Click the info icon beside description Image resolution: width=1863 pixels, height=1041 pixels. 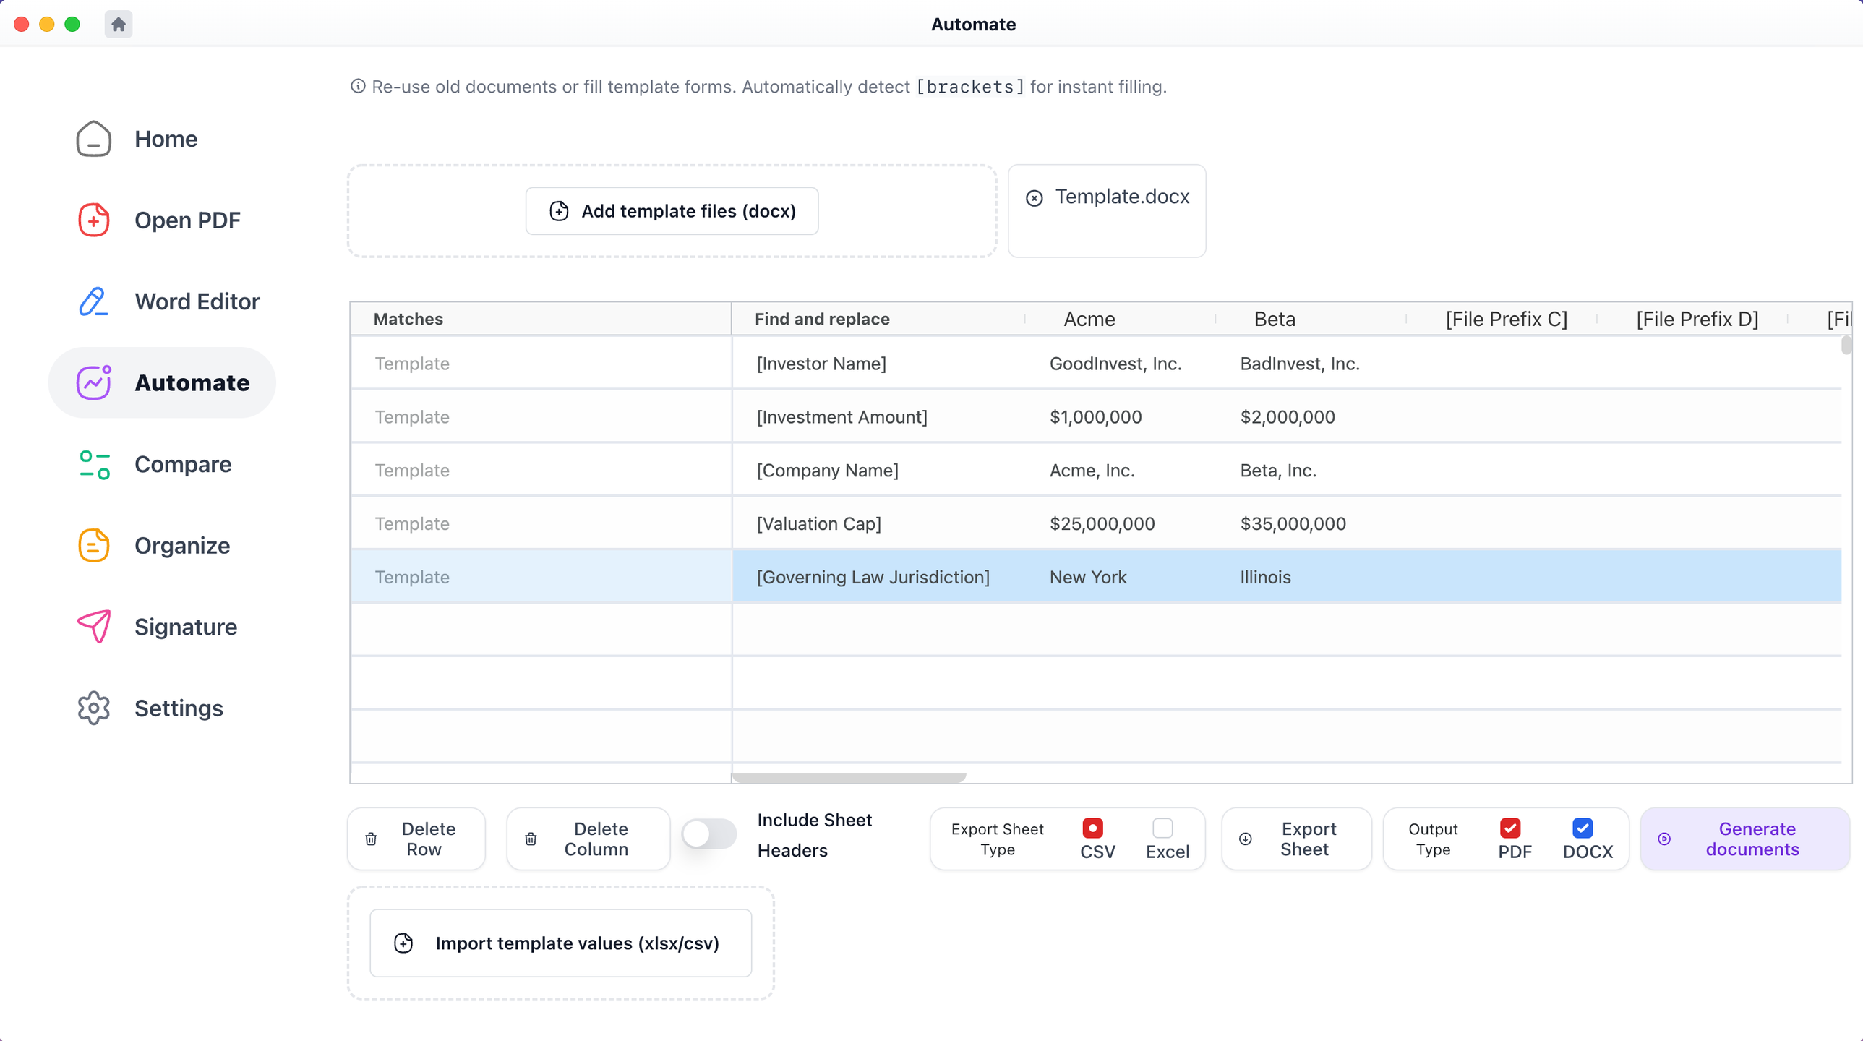(357, 87)
